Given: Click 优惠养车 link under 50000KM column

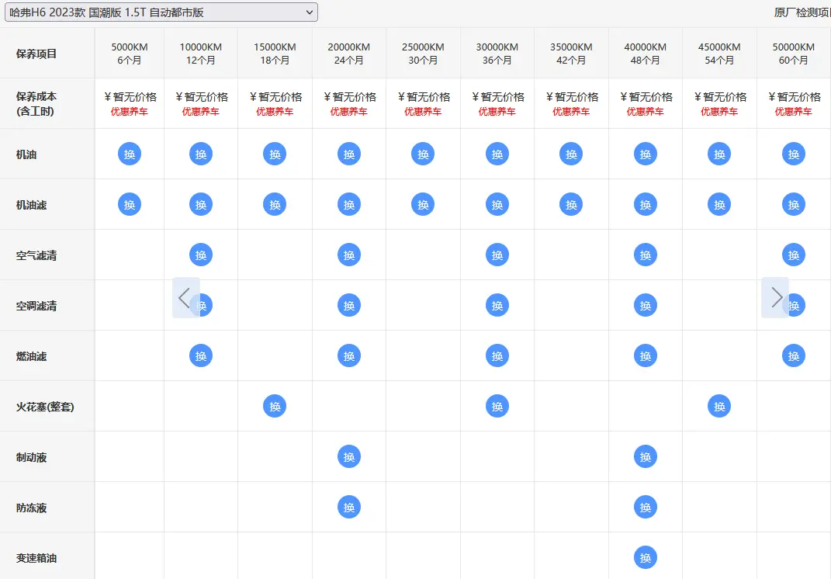Looking at the screenshot, I should pyautogui.click(x=793, y=112).
